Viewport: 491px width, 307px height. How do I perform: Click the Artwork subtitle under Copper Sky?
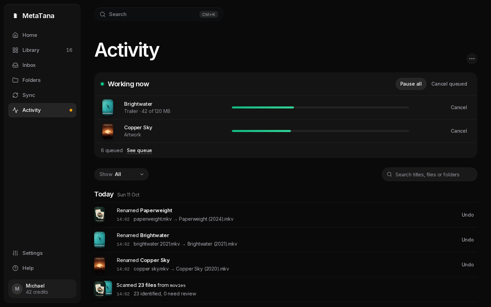(x=133, y=135)
